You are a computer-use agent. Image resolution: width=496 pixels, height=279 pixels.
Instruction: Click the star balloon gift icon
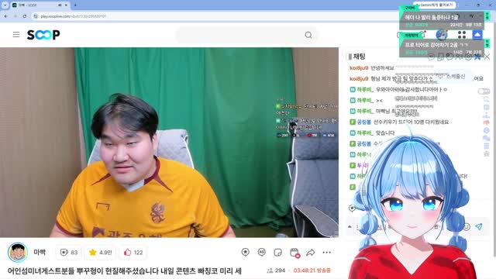(245, 252)
